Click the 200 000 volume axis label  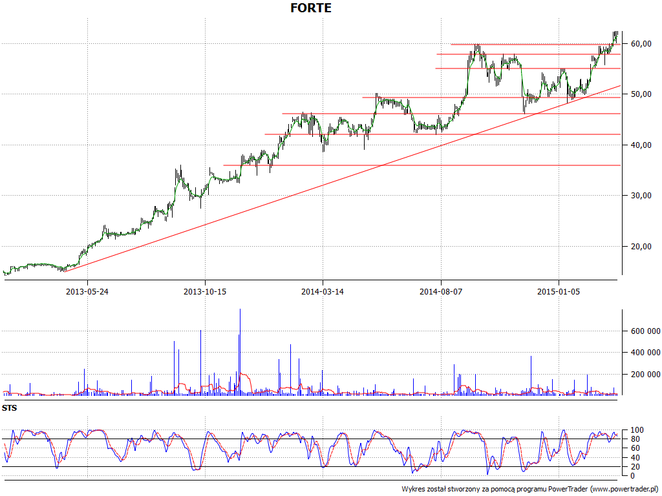[646, 375]
